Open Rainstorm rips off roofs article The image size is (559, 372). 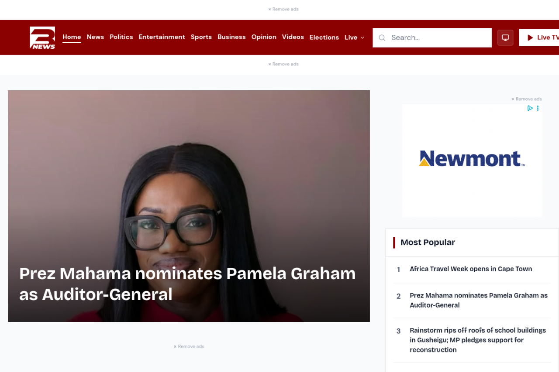tap(478, 340)
